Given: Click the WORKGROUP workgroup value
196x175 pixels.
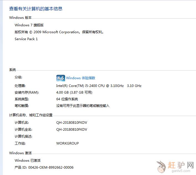Looking at the screenshot, I should (x=67, y=143).
